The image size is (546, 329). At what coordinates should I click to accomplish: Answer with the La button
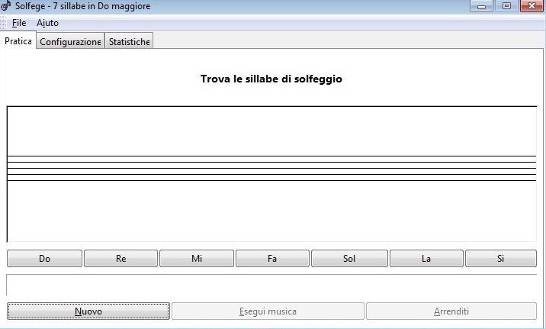426,259
